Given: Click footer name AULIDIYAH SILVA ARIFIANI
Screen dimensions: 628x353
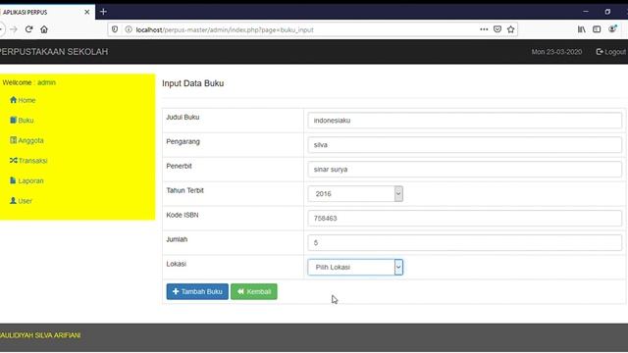Looking at the screenshot, I should click(40, 335).
